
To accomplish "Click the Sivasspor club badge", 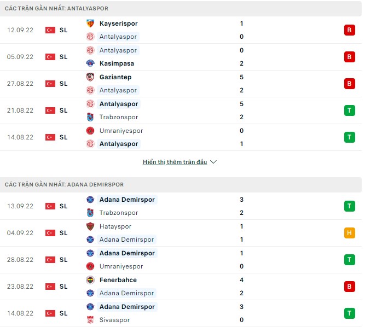I will coord(90,320).
